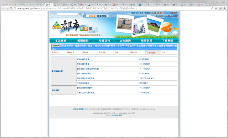
Task: Click the 42.00 萬元/坪 value cell
Action: [x=157, y=92]
